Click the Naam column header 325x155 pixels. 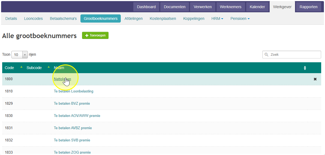point(59,68)
